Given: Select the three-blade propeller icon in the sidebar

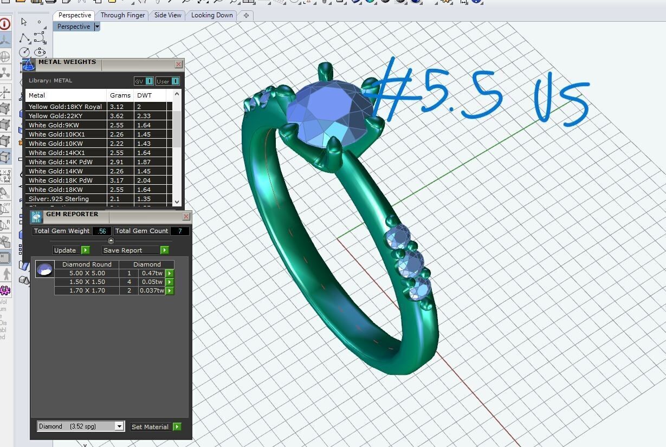Looking at the screenshot, I should pyautogui.click(x=5, y=40).
